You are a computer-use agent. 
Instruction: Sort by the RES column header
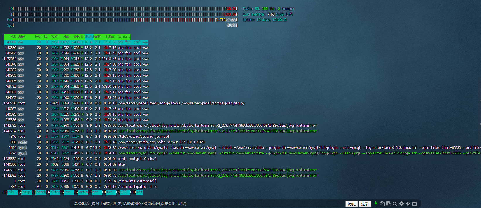pyautogui.click(x=66, y=37)
